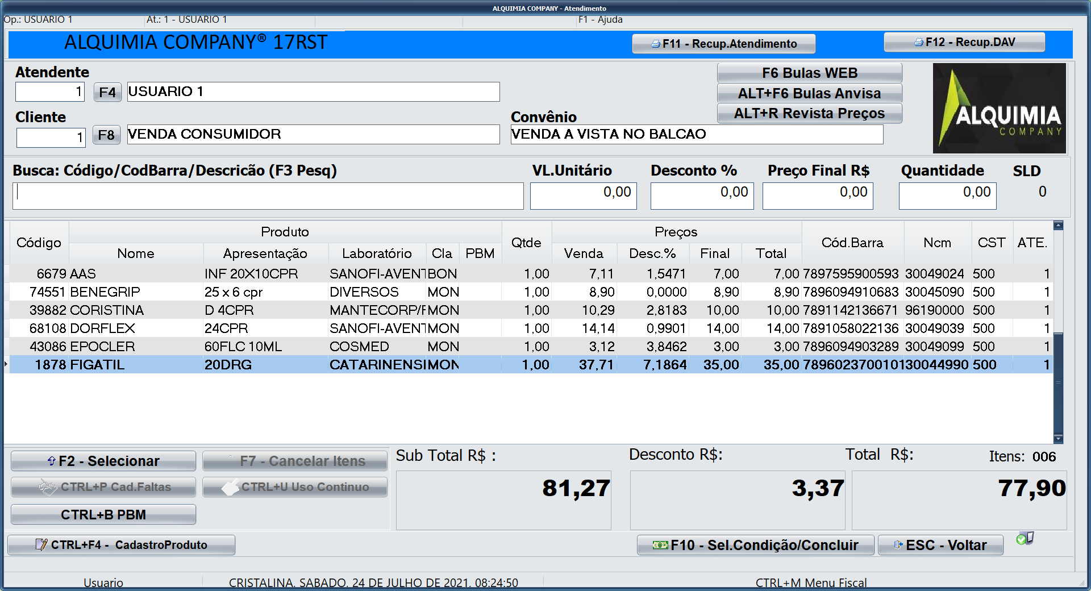Click the Cliente code field

[51, 137]
